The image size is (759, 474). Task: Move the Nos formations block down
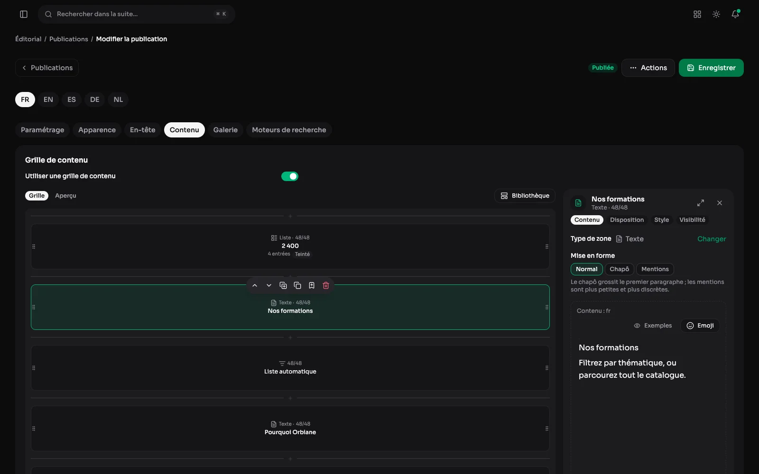click(269, 285)
